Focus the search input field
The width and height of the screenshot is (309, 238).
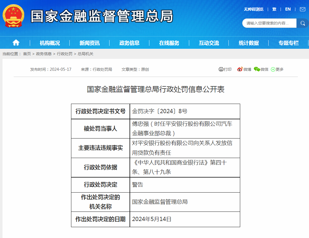click(x=269, y=23)
